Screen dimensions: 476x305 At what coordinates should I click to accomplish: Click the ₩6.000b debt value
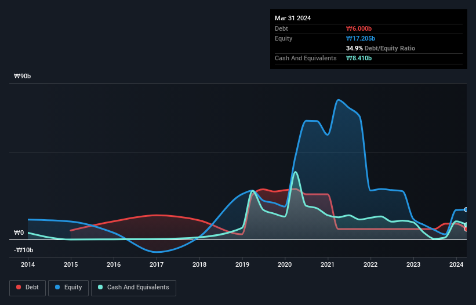point(359,28)
